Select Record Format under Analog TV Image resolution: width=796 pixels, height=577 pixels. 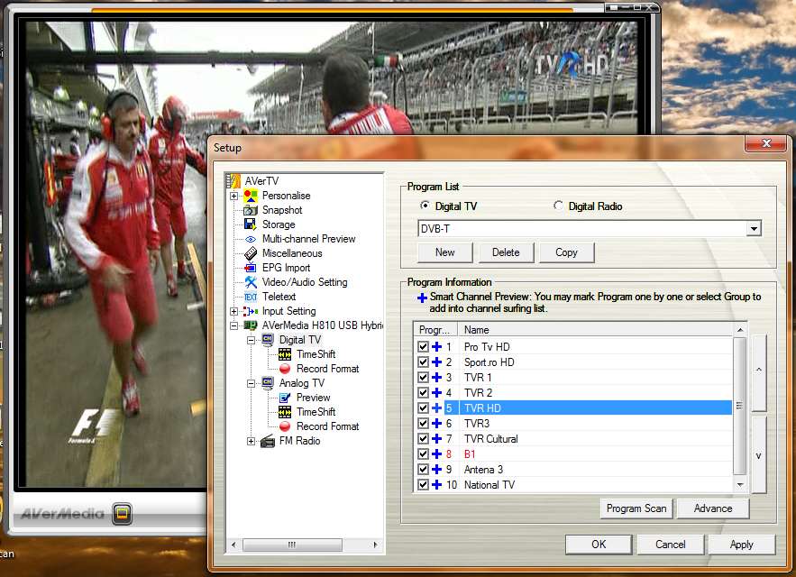pyautogui.click(x=326, y=426)
